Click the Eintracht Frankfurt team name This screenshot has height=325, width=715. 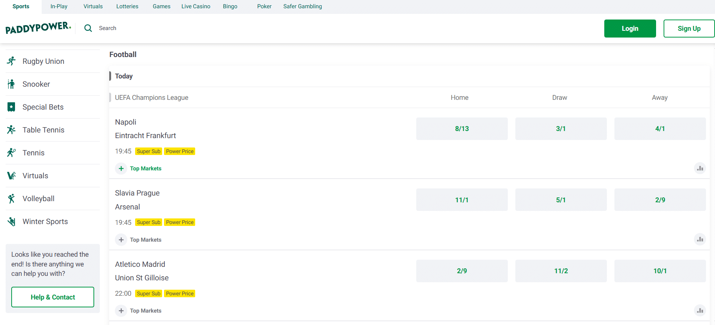coord(145,135)
